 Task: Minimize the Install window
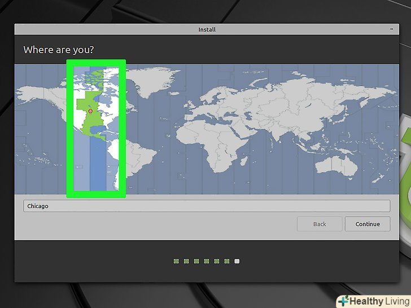pyautogui.click(x=392, y=29)
